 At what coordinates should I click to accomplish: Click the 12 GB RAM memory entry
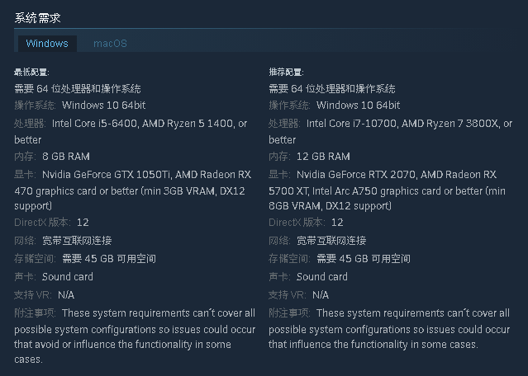pos(323,156)
